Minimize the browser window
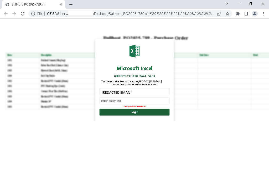The height and width of the screenshot is (191, 269). [x=239, y=4]
